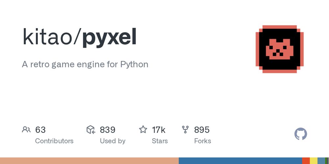Click the retro game engine description text
The image size is (329, 164).
pyautogui.click(x=85, y=64)
